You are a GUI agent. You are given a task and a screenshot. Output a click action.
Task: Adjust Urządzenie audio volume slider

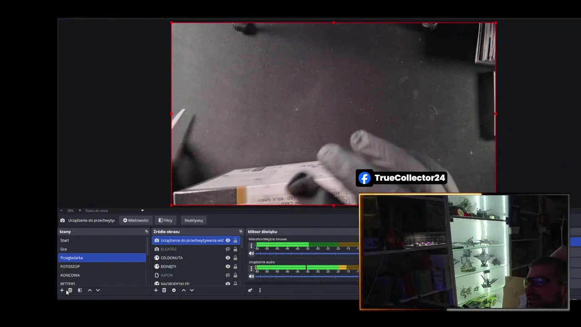click(307, 276)
